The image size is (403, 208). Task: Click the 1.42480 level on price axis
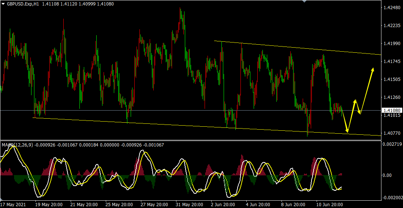point(391,8)
